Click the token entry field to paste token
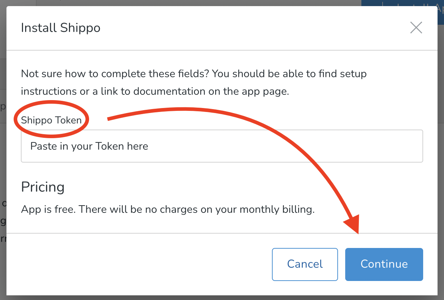The width and height of the screenshot is (444, 300). coord(222,146)
